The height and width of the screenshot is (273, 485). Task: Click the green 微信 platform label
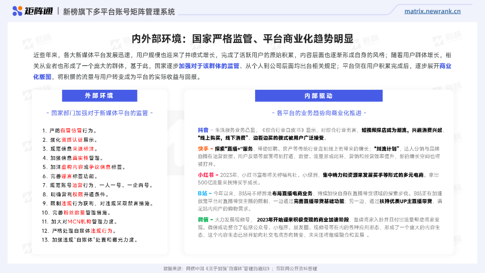(x=203, y=220)
